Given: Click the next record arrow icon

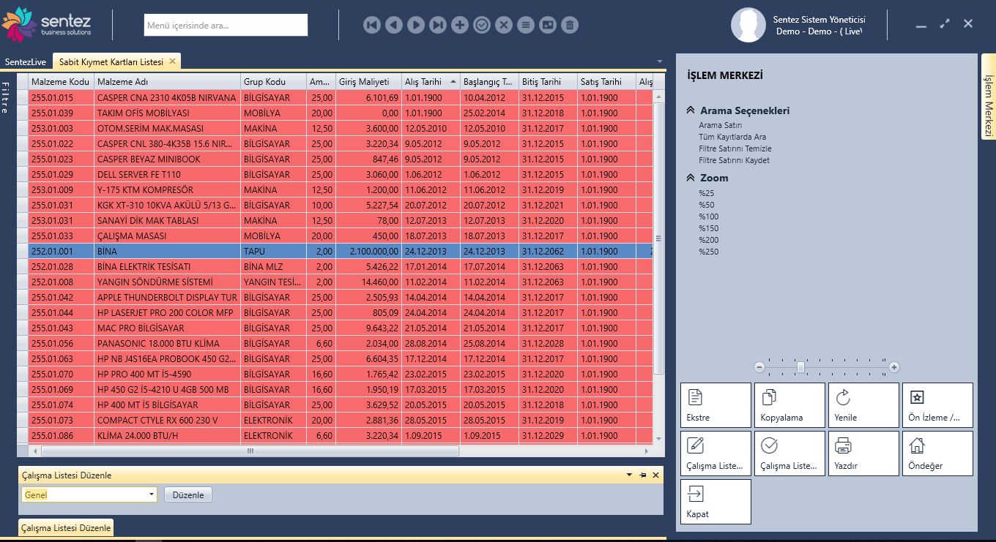Looking at the screenshot, I should (416, 25).
